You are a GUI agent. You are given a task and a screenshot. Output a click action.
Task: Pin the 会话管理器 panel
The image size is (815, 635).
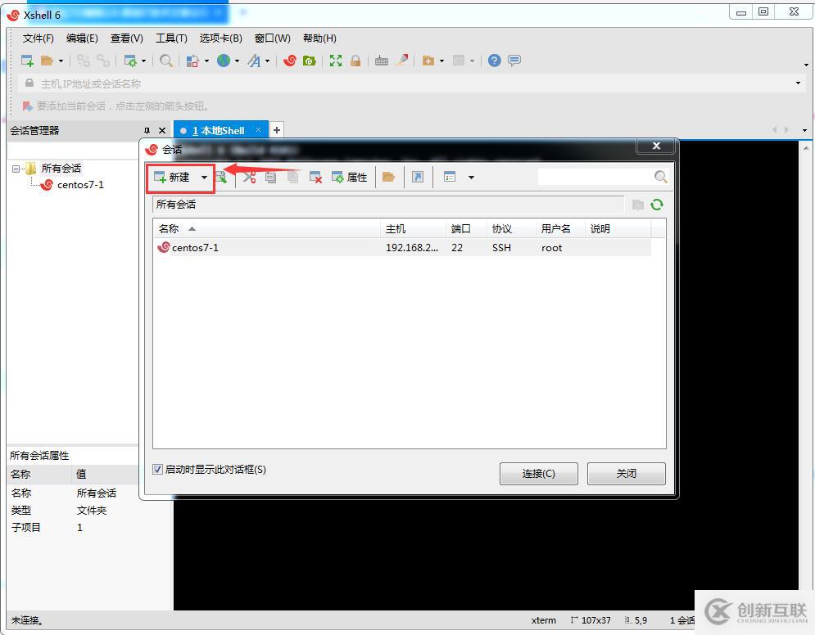coord(147,130)
